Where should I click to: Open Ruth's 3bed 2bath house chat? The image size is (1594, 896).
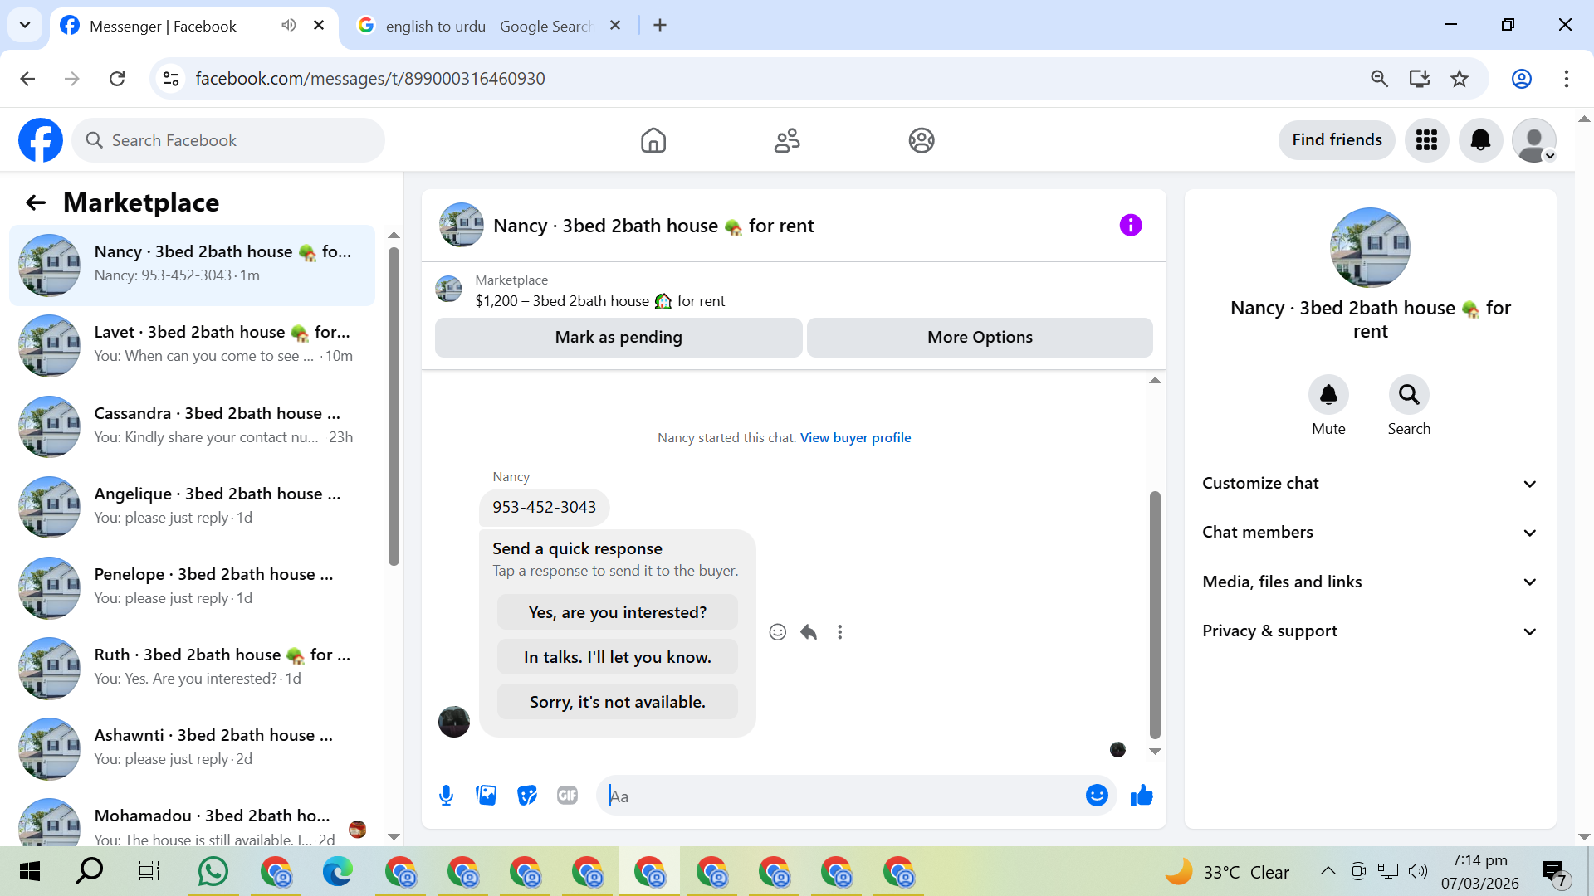[193, 667]
